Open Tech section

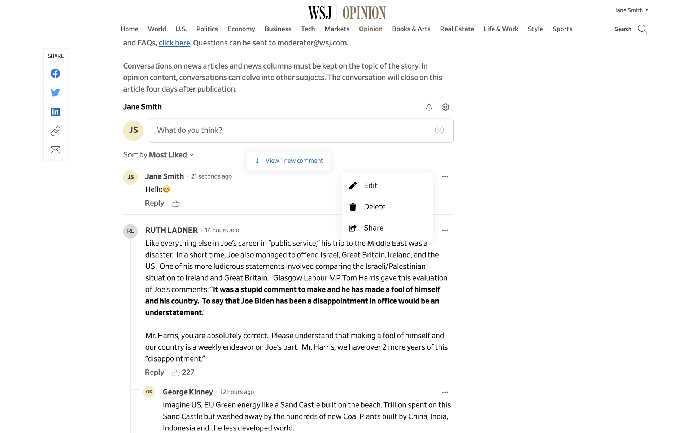(x=308, y=29)
